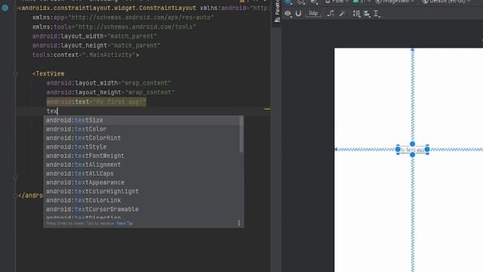This screenshot has height=272, width=483.
Task: Click the Clear All Constraints icon
Action: coord(331,14)
